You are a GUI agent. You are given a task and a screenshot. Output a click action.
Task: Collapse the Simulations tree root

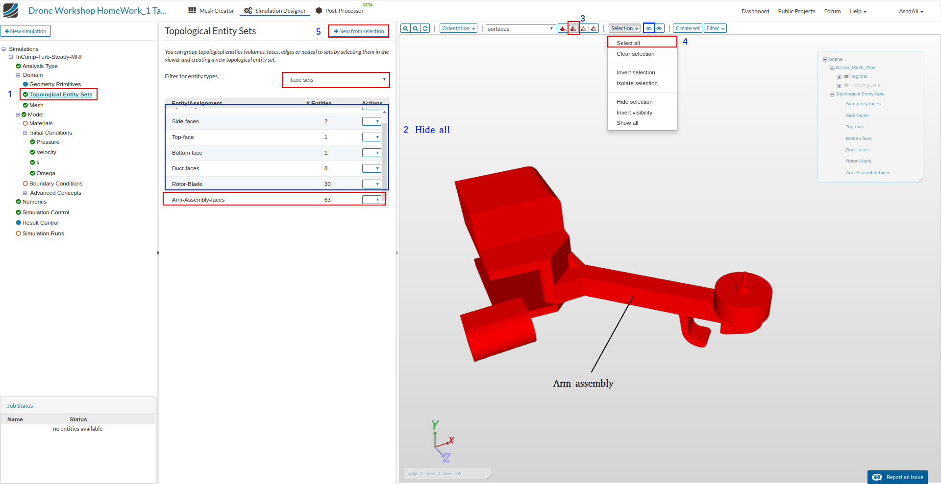pyautogui.click(x=4, y=49)
